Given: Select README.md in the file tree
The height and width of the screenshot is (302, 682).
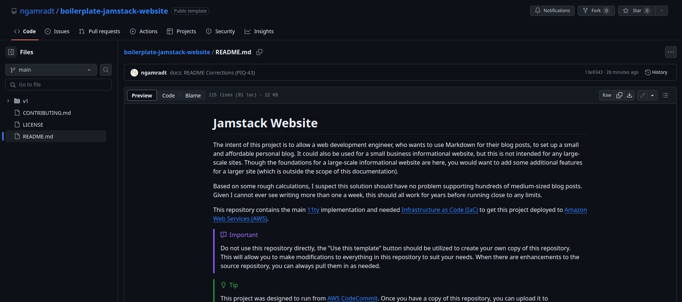Looking at the screenshot, I should click(x=55, y=136).
